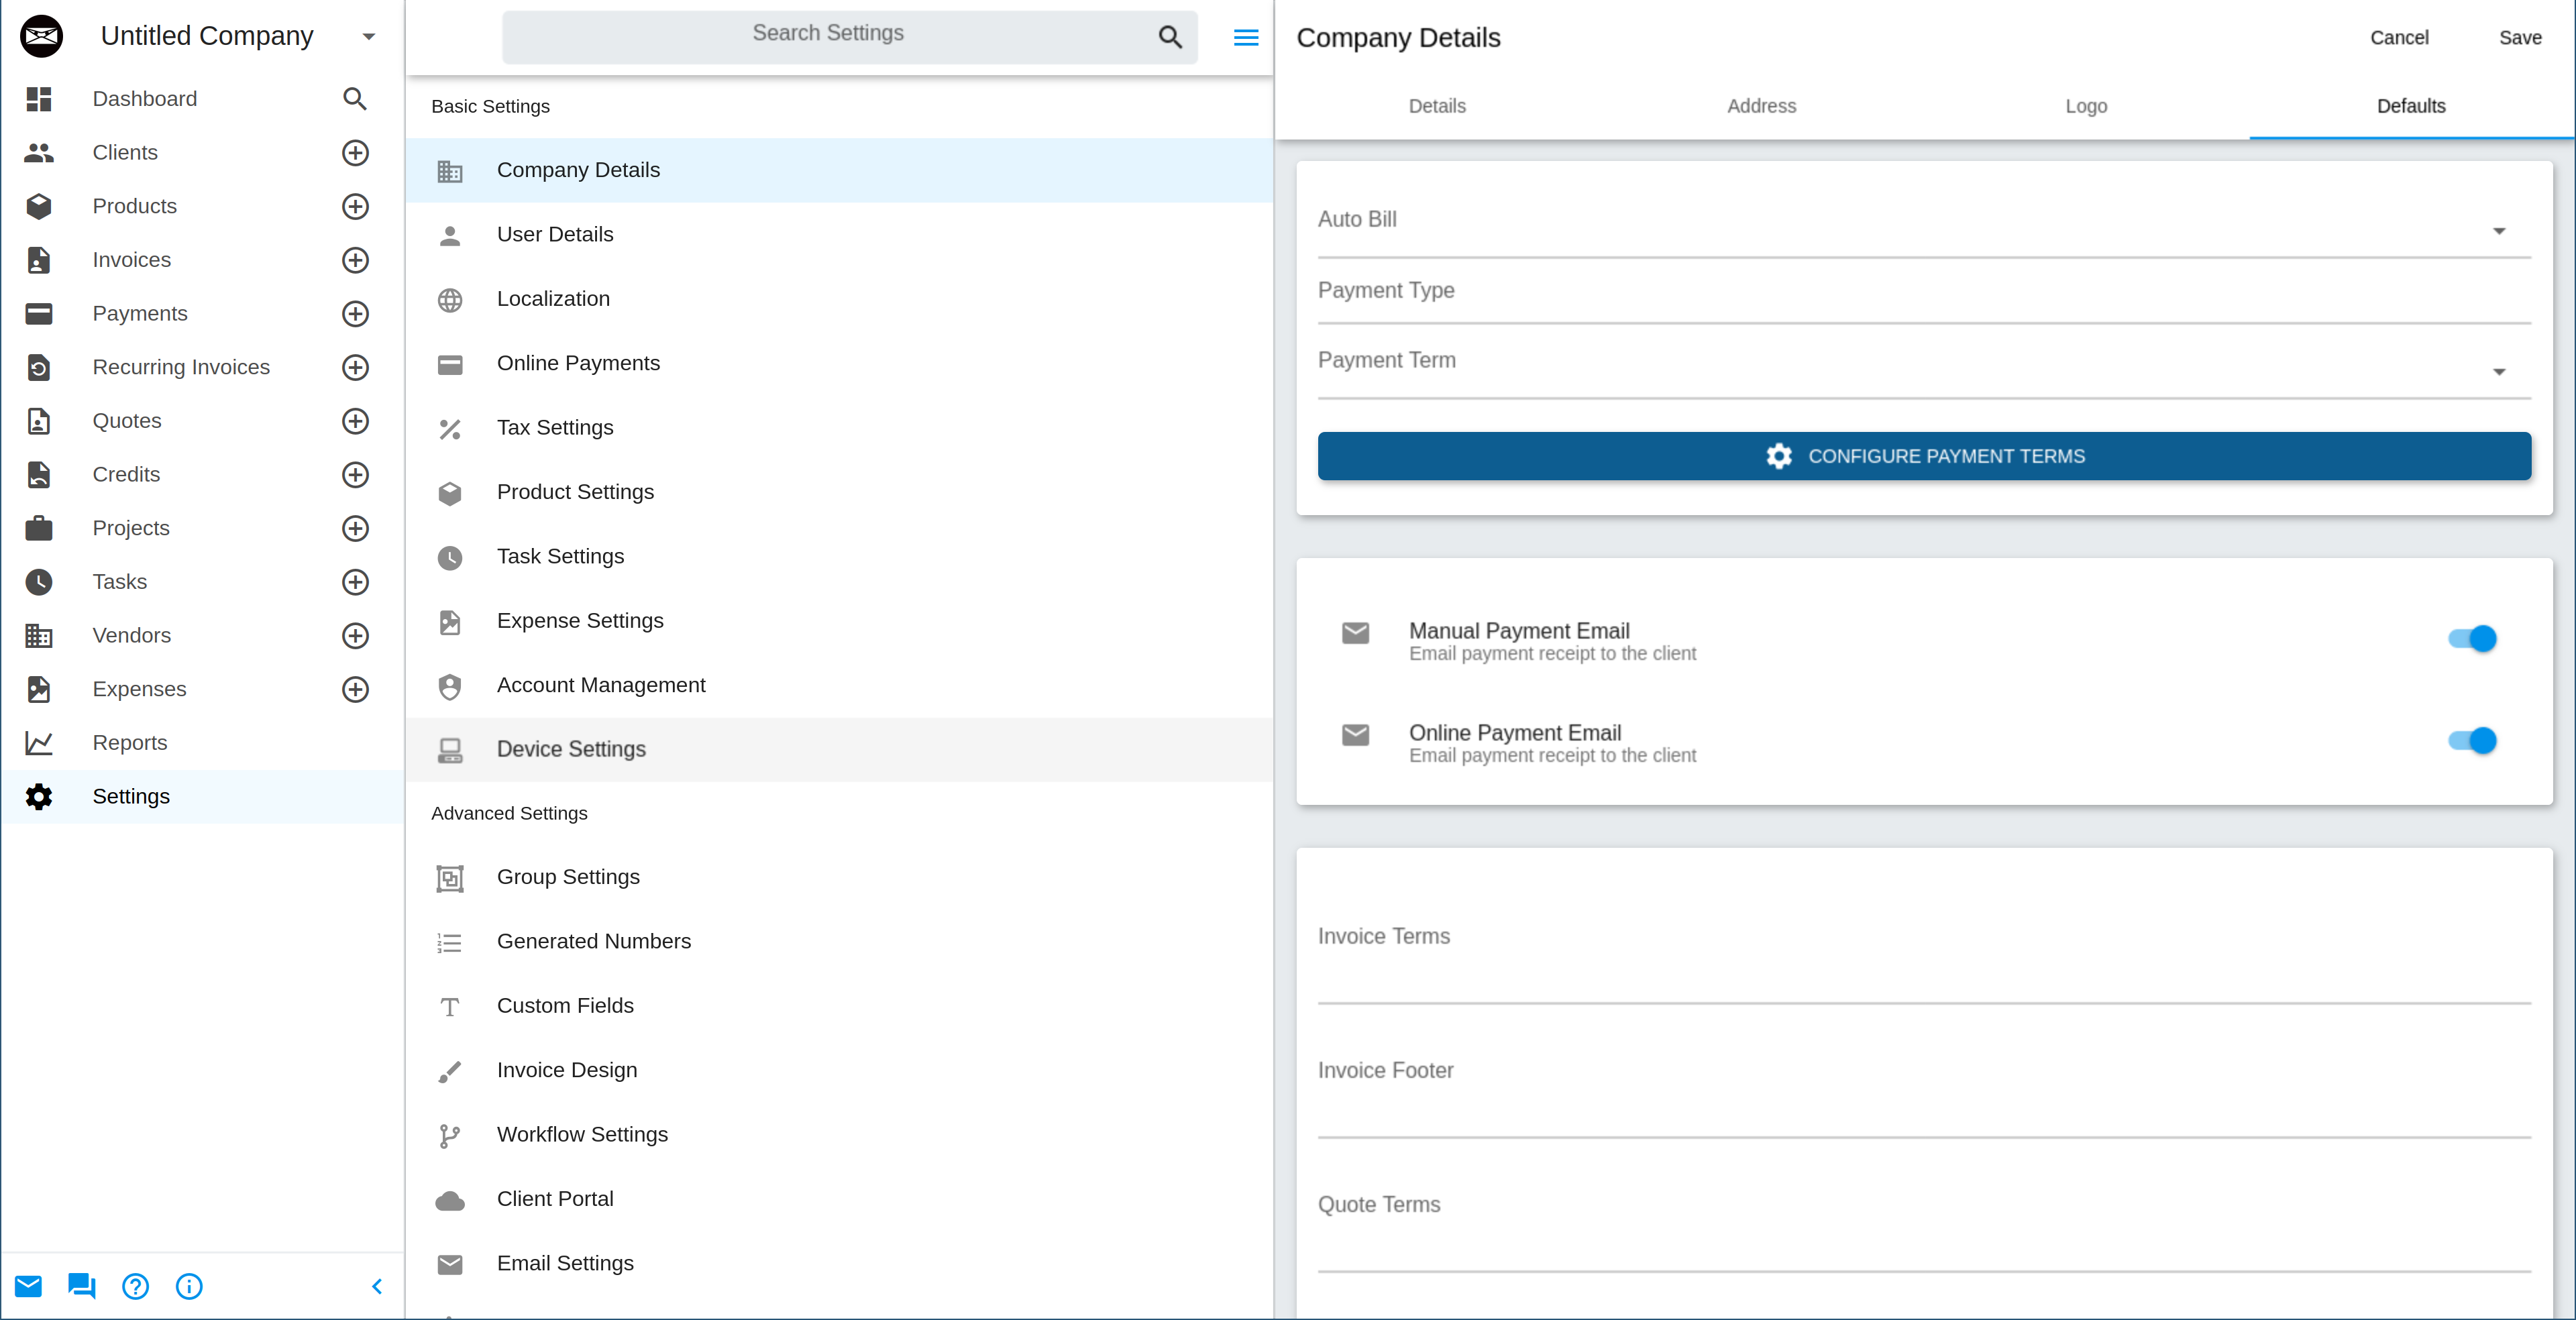Create new invoice via plus icon

pos(355,260)
